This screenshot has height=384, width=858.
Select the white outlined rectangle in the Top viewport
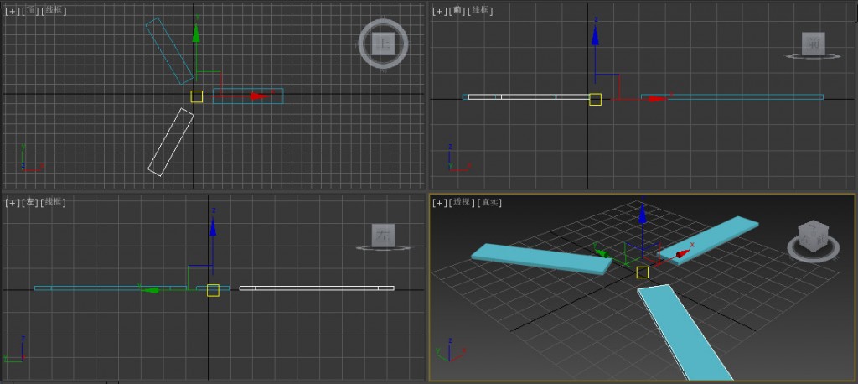(x=171, y=142)
